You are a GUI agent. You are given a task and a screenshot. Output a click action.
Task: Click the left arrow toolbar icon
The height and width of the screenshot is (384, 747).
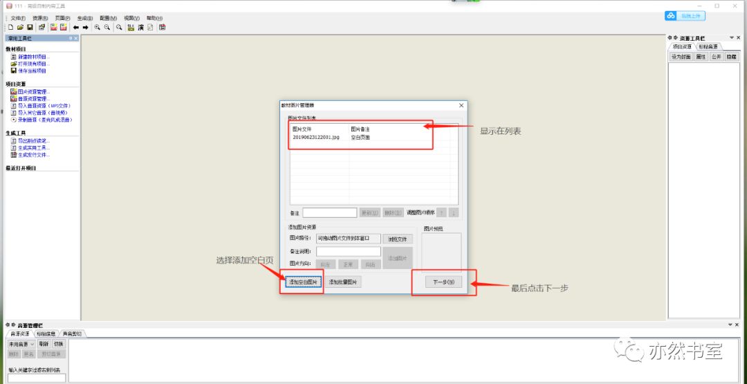76,27
